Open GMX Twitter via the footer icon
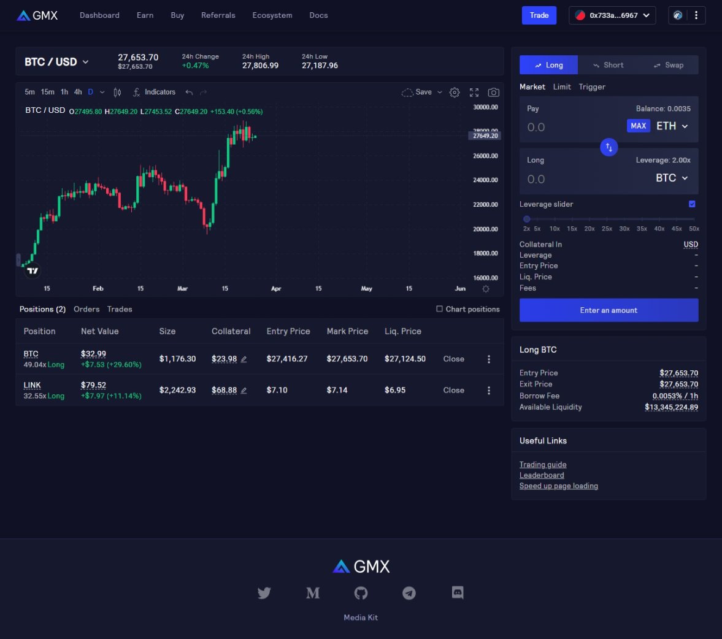The image size is (722, 639). click(264, 593)
